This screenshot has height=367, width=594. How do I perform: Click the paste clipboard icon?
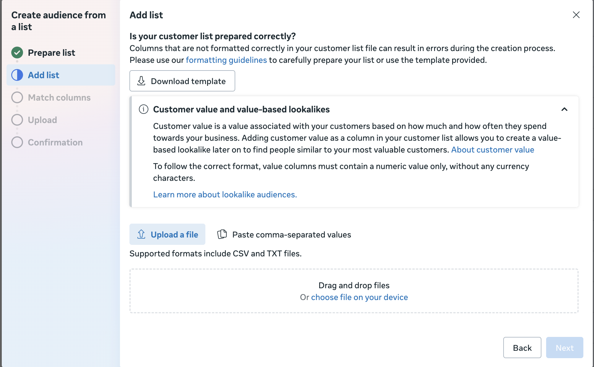coord(222,234)
